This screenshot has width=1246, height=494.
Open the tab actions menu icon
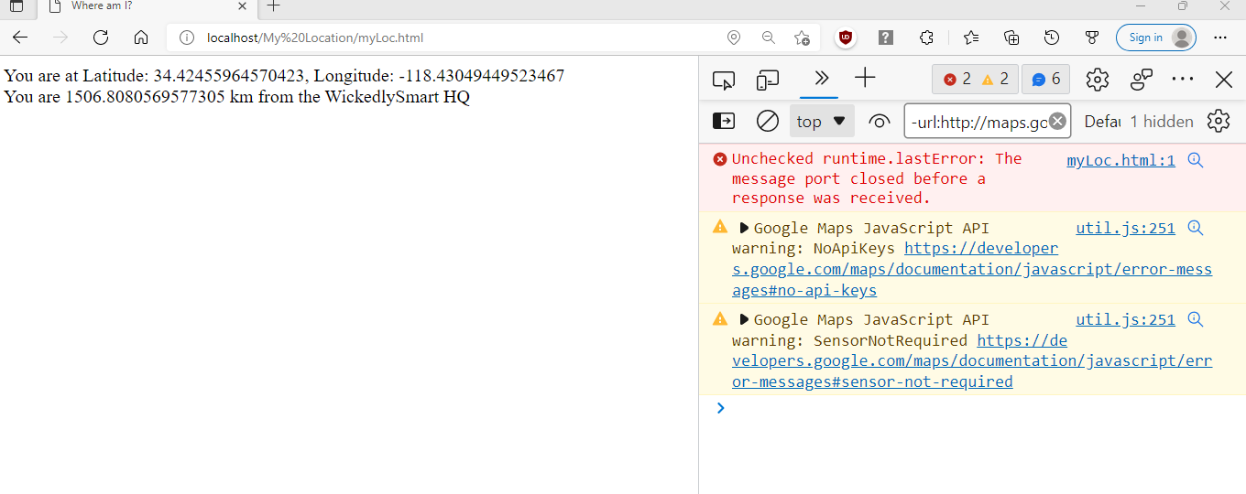[x=16, y=6]
